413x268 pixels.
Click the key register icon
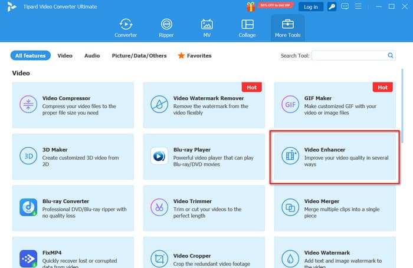332,7
